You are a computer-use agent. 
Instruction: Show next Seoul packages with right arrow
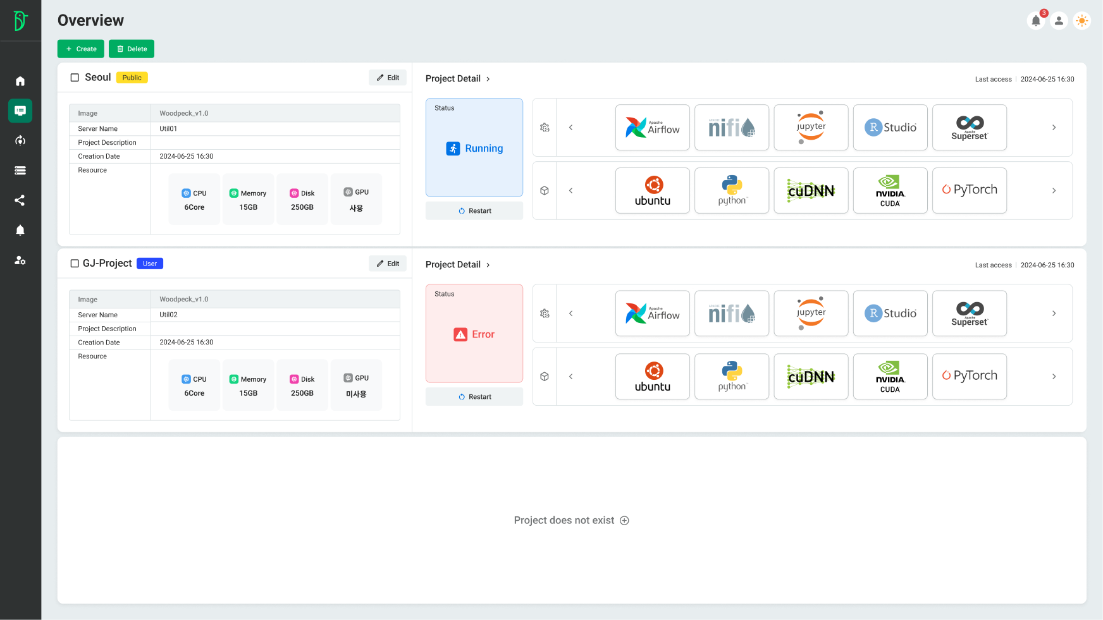click(1054, 191)
